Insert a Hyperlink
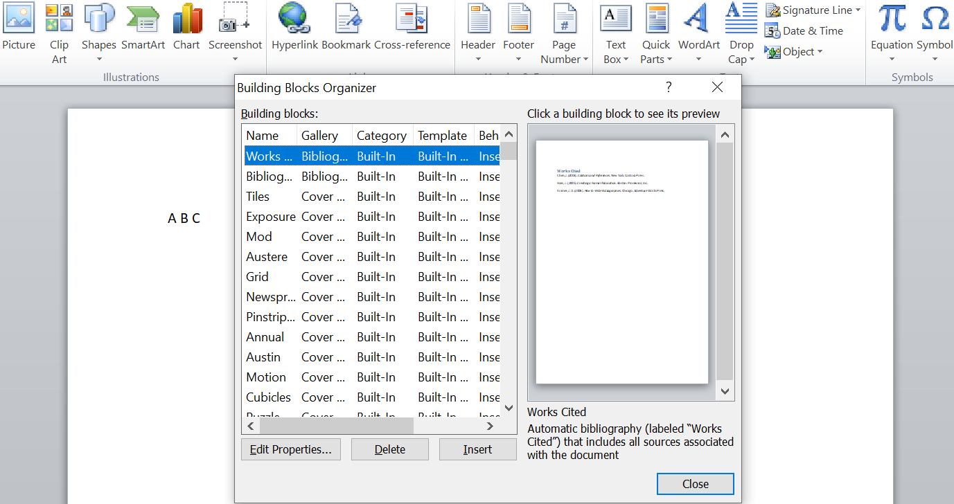Image resolution: width=954 pixels, height=504 pixels. tap(294, 28)
